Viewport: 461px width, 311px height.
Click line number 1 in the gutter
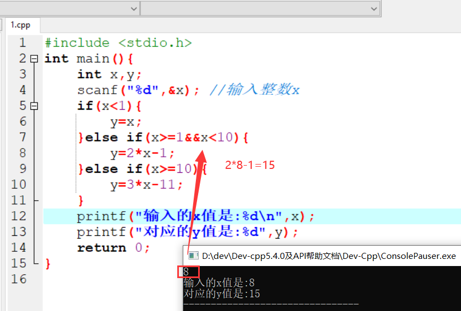(x=23, y=43)
